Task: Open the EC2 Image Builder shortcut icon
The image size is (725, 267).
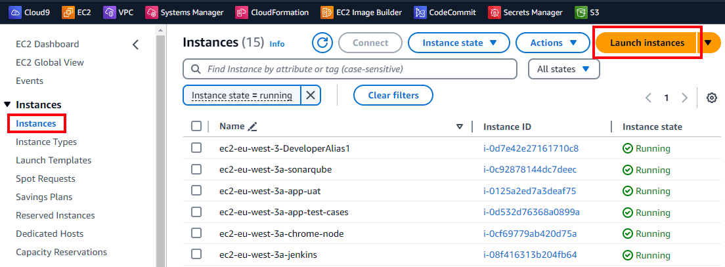Action: click(327, 12)
